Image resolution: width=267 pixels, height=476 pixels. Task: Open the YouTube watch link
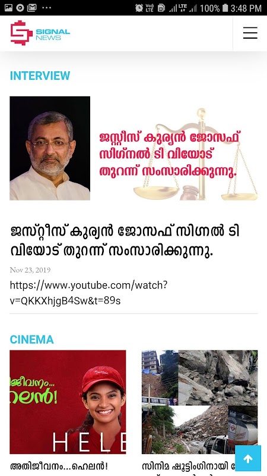coord(88,293)
